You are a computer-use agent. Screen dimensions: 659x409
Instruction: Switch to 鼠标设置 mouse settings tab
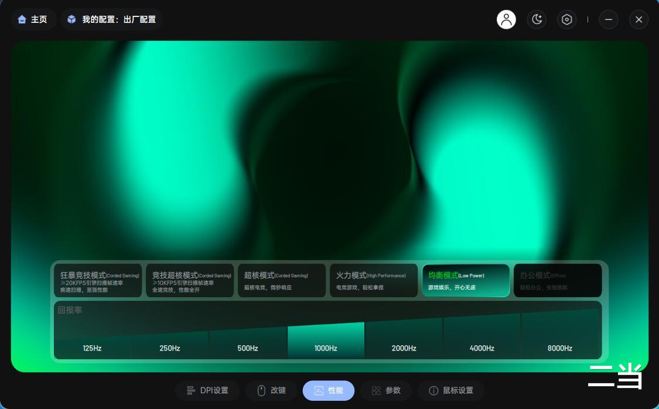pos(451,390)
